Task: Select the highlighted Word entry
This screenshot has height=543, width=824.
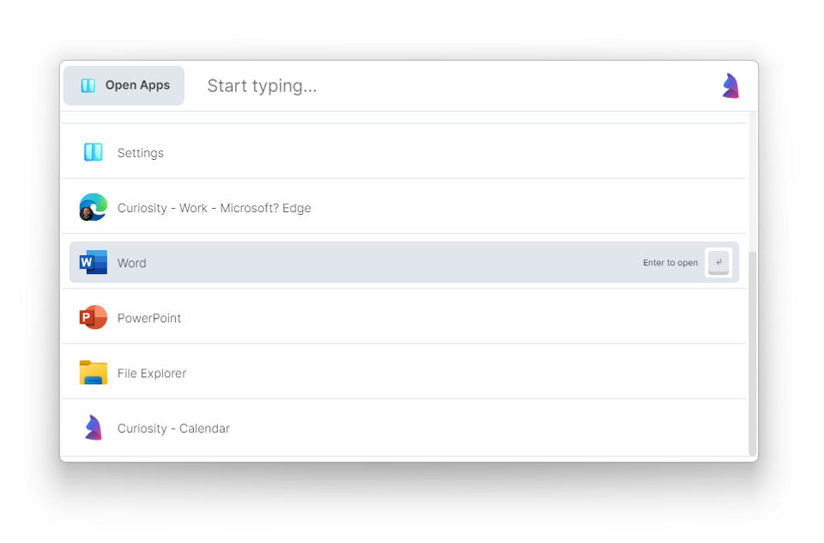Action: (x=343, y=263)
